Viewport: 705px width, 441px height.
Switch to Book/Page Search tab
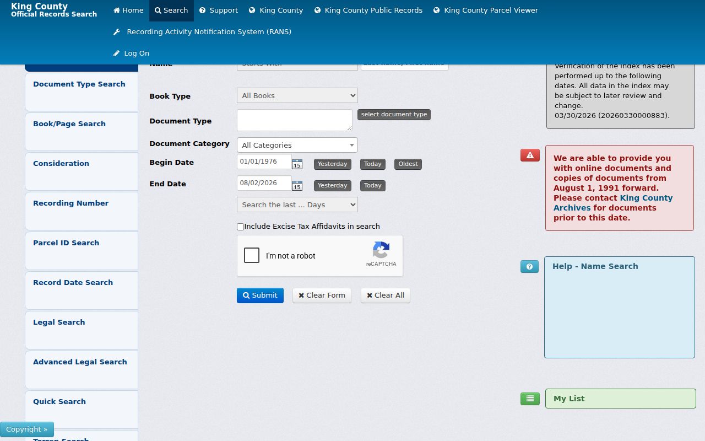pyautogui.click(x=82, y=132)
